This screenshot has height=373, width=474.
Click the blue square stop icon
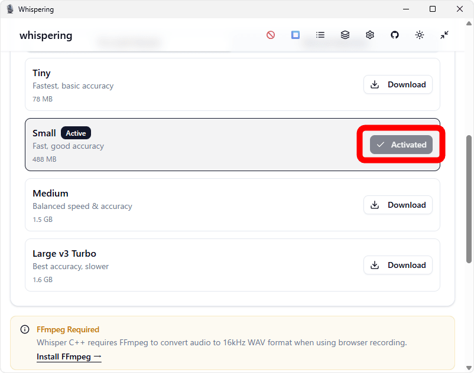tap(296, 35)
